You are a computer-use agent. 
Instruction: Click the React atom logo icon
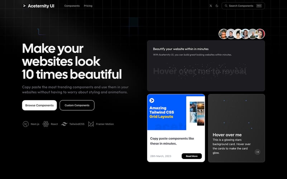tap(46, 124)
